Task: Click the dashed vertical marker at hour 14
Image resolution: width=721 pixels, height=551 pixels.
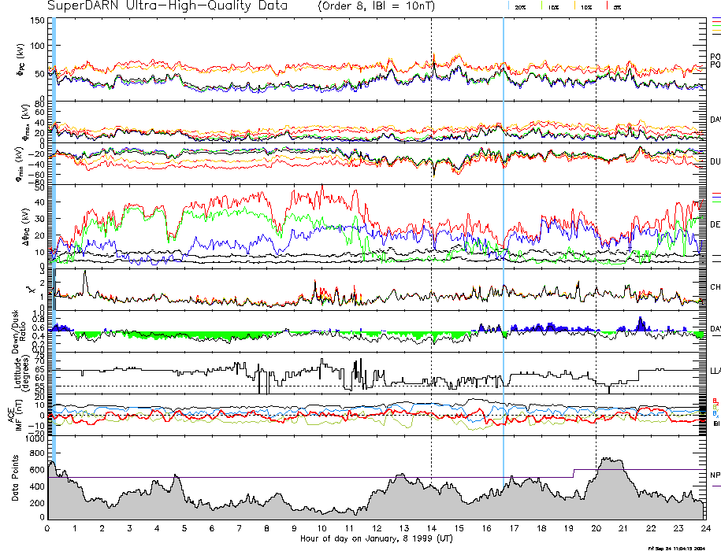Action: coord(431,236)
